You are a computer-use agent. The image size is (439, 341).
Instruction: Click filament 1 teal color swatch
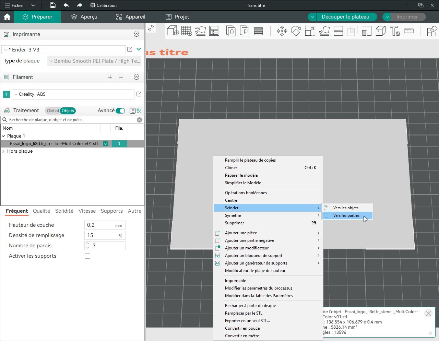point(6,94)
